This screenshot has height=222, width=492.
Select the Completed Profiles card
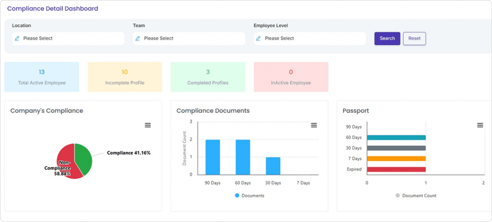(x=208, y=77)
